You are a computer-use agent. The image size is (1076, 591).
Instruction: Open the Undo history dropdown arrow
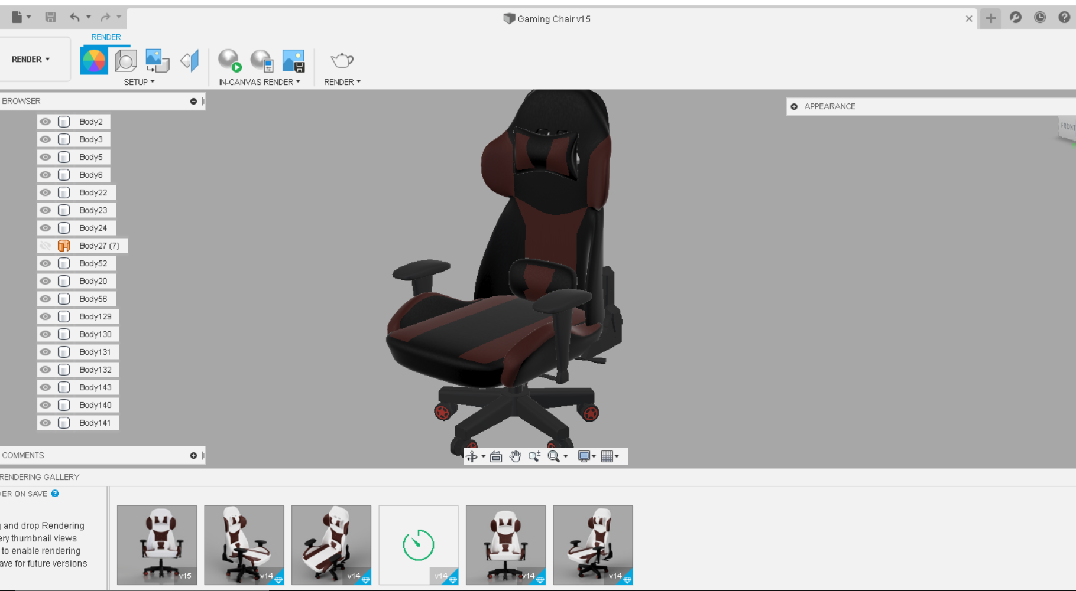pyautogui.click(x=89, y=17)
